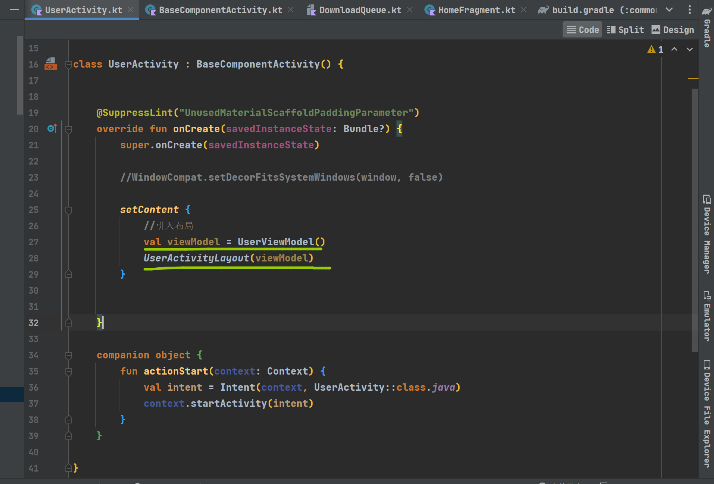Open the Device File Explorer panel
The image size is (714, 484).
707,414
